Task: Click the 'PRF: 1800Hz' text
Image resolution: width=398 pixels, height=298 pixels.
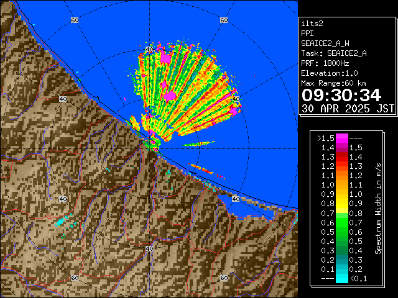Action: 325,63
